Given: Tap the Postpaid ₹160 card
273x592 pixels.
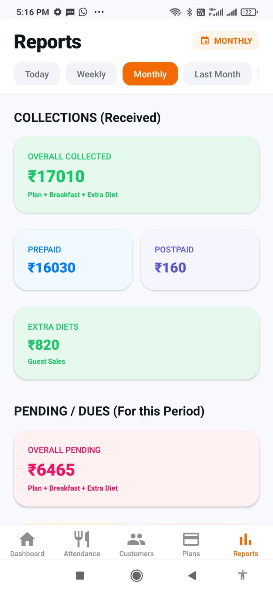Looking at the screenshot, I should tap(200, 260).
